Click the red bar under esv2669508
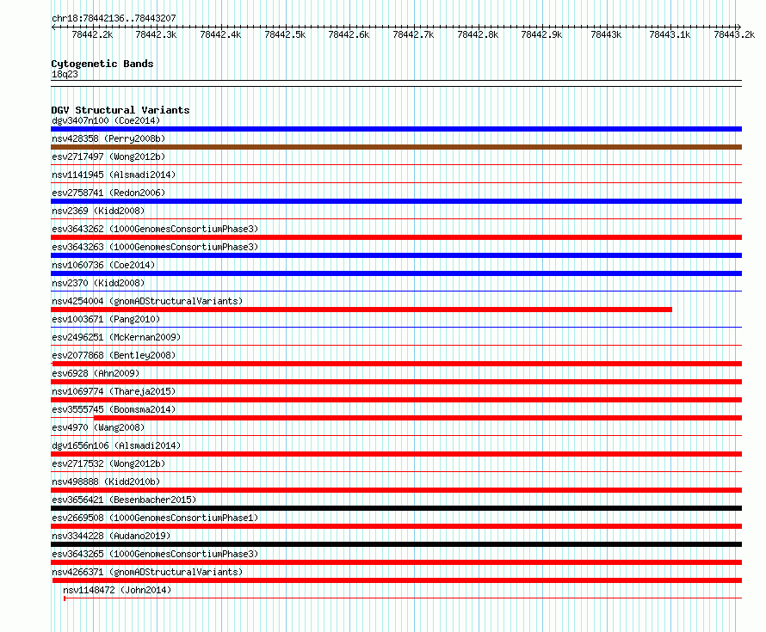The height and width of the screenshot is (632, 766). coord(396,526)
